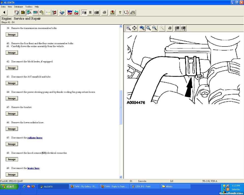Follow the heater hose link
Image resolution: width=244 pixels, height=195 pixels.
pos(33,168)
